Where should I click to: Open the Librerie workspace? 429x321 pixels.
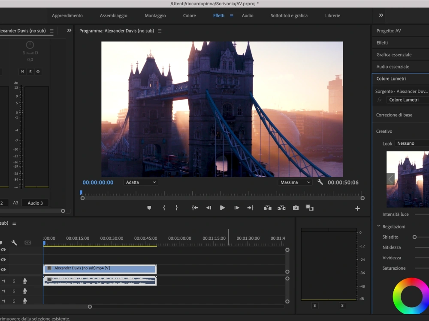click(333, 15)
